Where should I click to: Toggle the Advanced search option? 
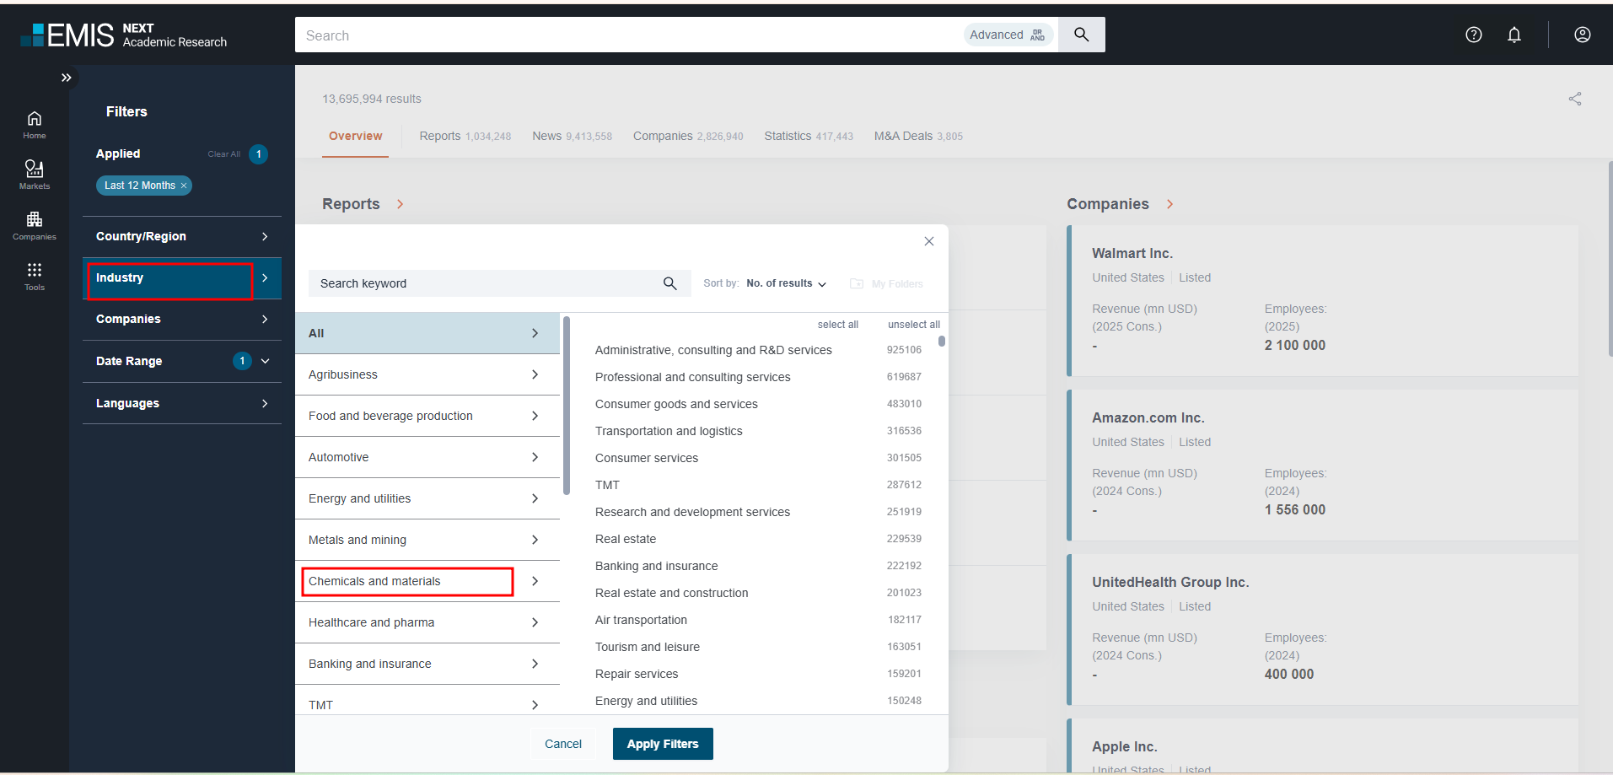(x=1007, y=35)
